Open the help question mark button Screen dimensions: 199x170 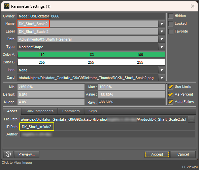tap(8, 154)
